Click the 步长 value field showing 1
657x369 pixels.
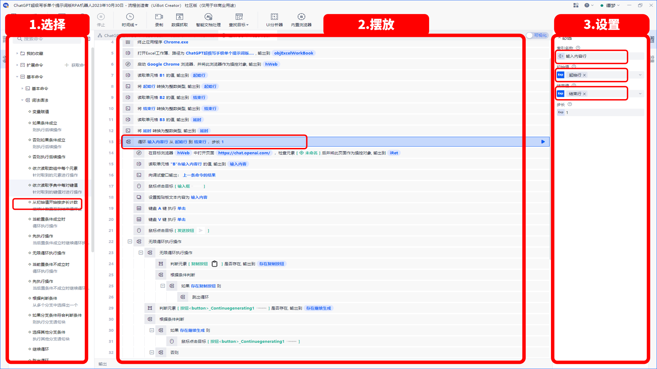pos(601,112)
